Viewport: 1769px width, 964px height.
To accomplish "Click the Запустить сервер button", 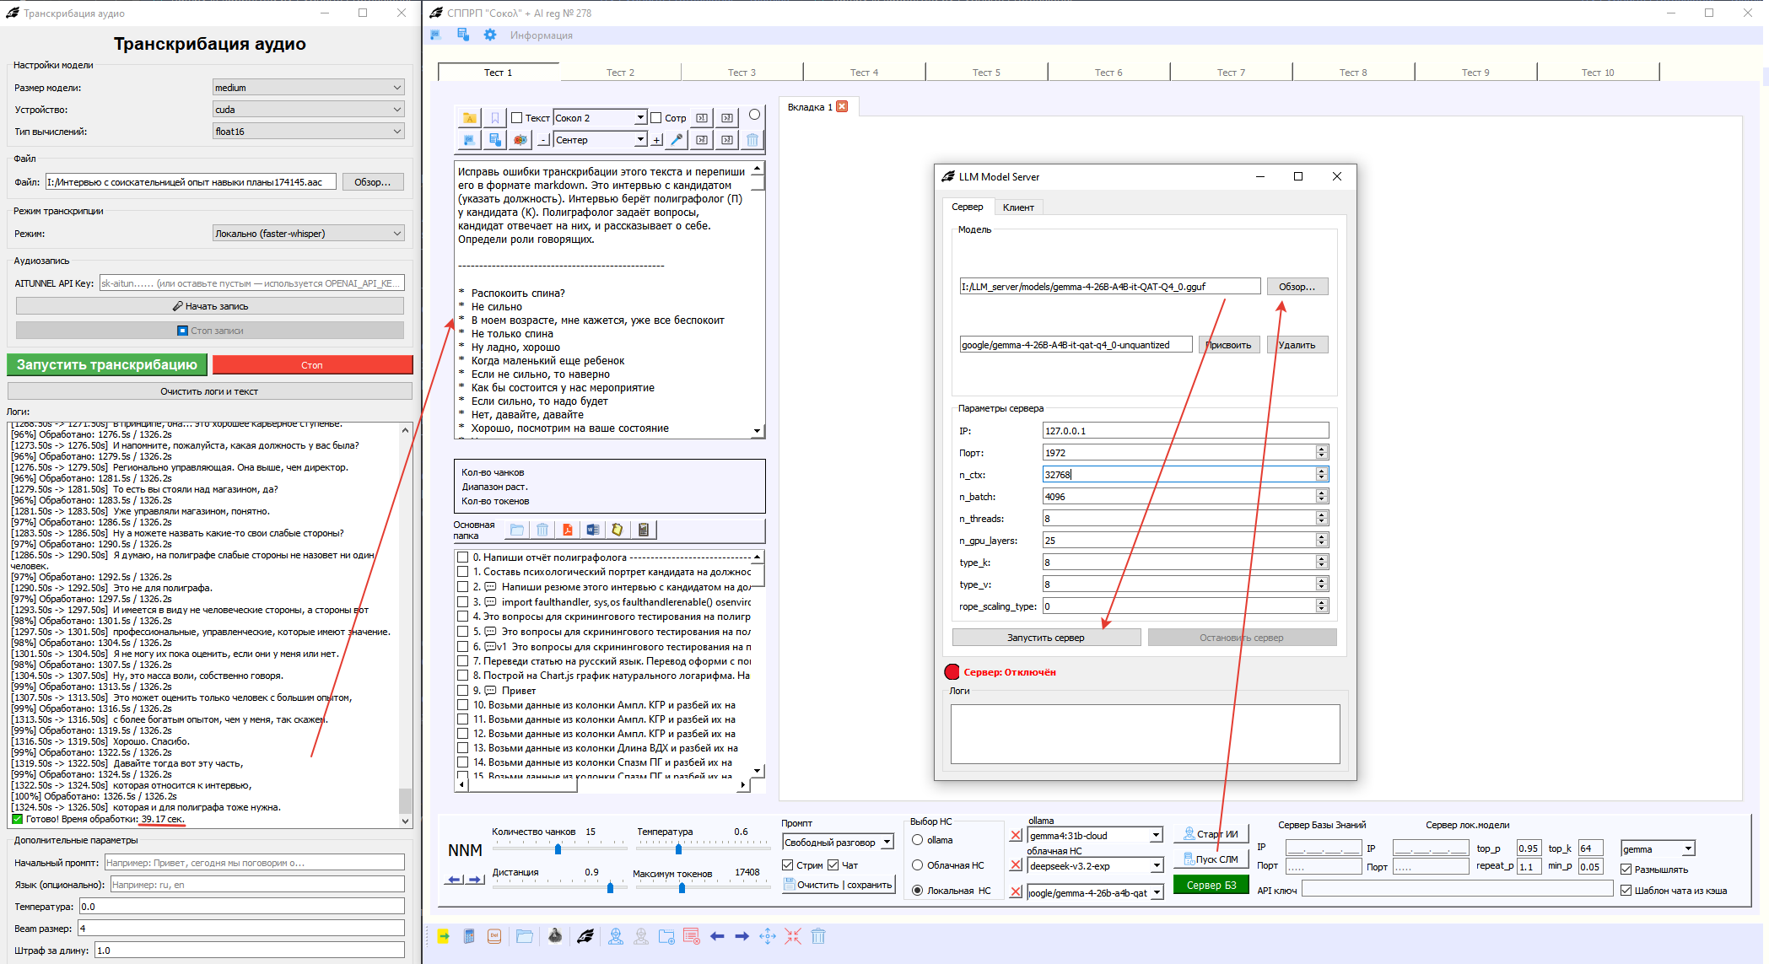I will [1046, 638].
